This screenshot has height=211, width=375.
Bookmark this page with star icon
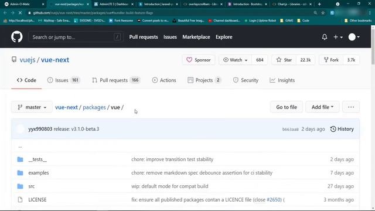323,13
